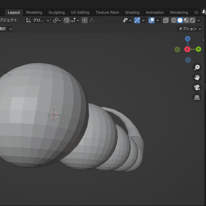
Task: Toggle the camera view icon
Action: (x=197, y=88)
